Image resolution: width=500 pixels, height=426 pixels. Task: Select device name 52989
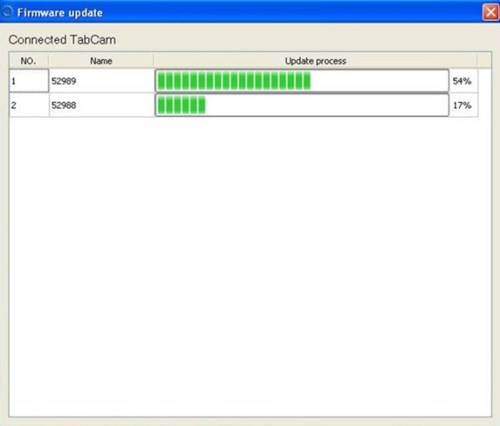(x=64, y=81)
